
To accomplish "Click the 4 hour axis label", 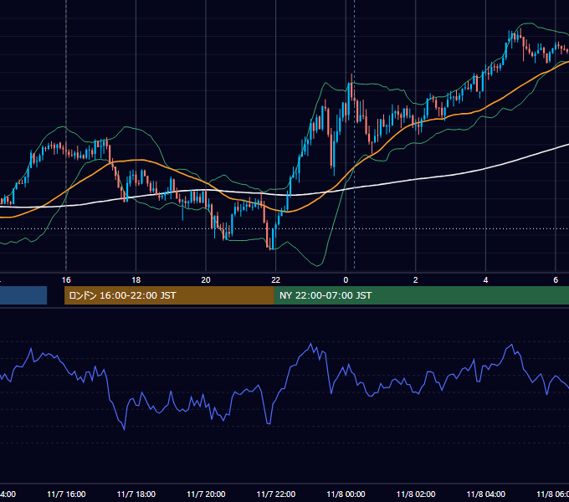I will point(485,280).
